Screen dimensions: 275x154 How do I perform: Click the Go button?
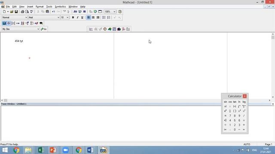point(44,29)
